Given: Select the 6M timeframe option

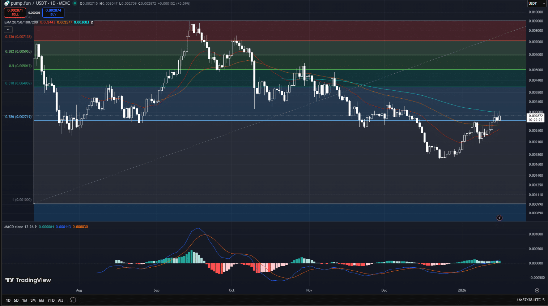Looking at the screenshot, I should click(41, 300).
